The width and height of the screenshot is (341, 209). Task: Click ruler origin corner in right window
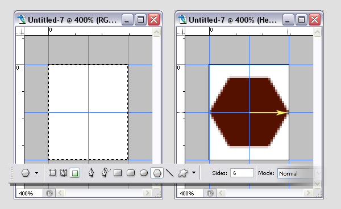[181, 31]
